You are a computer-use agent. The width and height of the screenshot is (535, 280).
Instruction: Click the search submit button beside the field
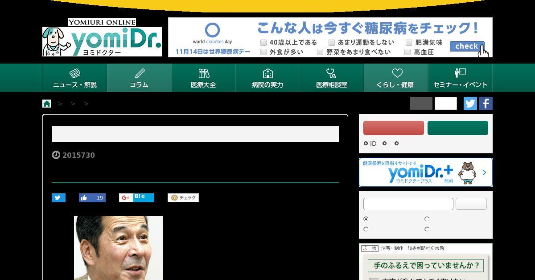pyautogui.click(x=471, y=204)
